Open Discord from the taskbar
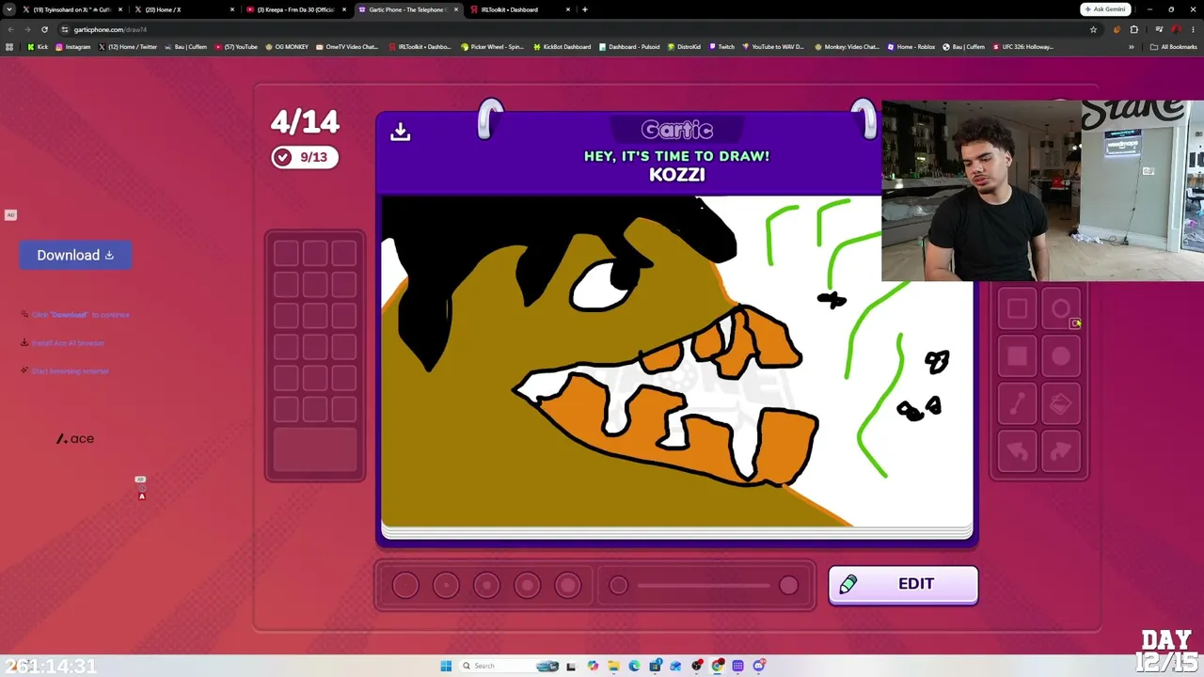The height and width of the screenshot is (677, 1204). 758,666
